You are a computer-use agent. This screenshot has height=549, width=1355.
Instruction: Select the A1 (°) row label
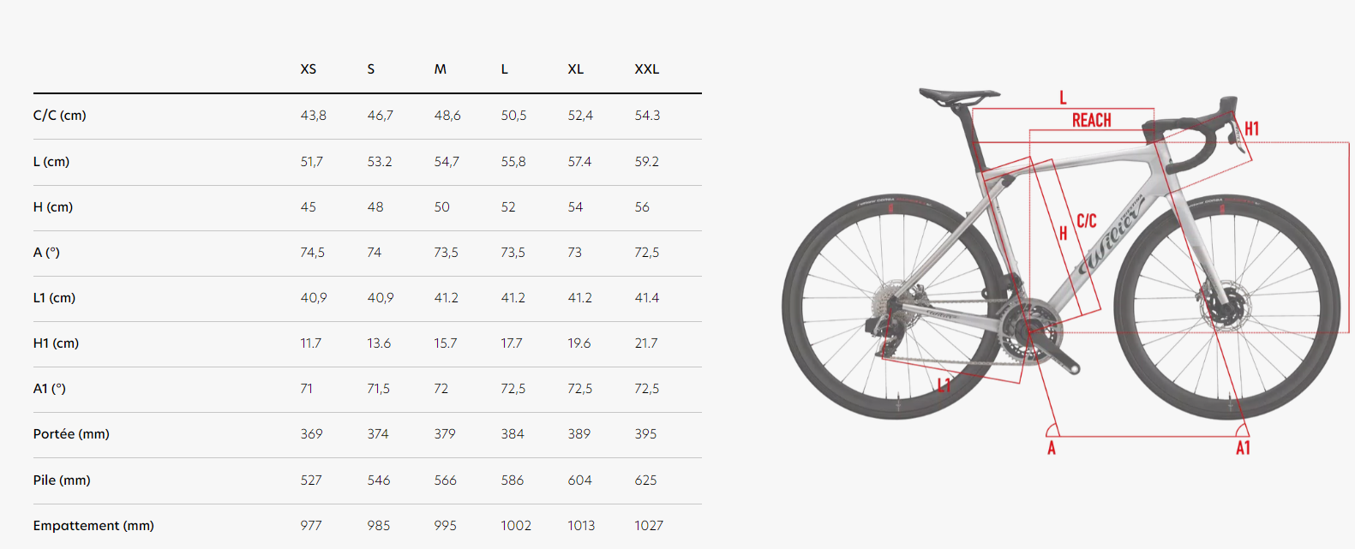coord(50,389)
